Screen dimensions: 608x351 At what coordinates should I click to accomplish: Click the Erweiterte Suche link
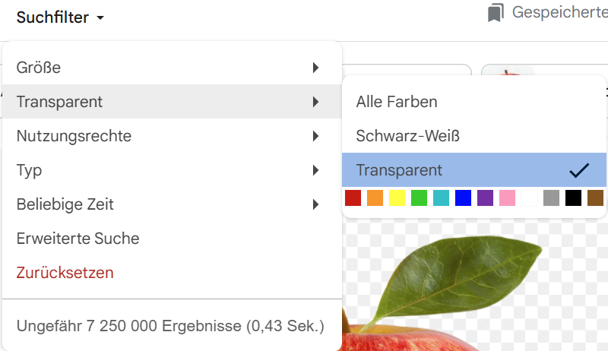(78, 239)
